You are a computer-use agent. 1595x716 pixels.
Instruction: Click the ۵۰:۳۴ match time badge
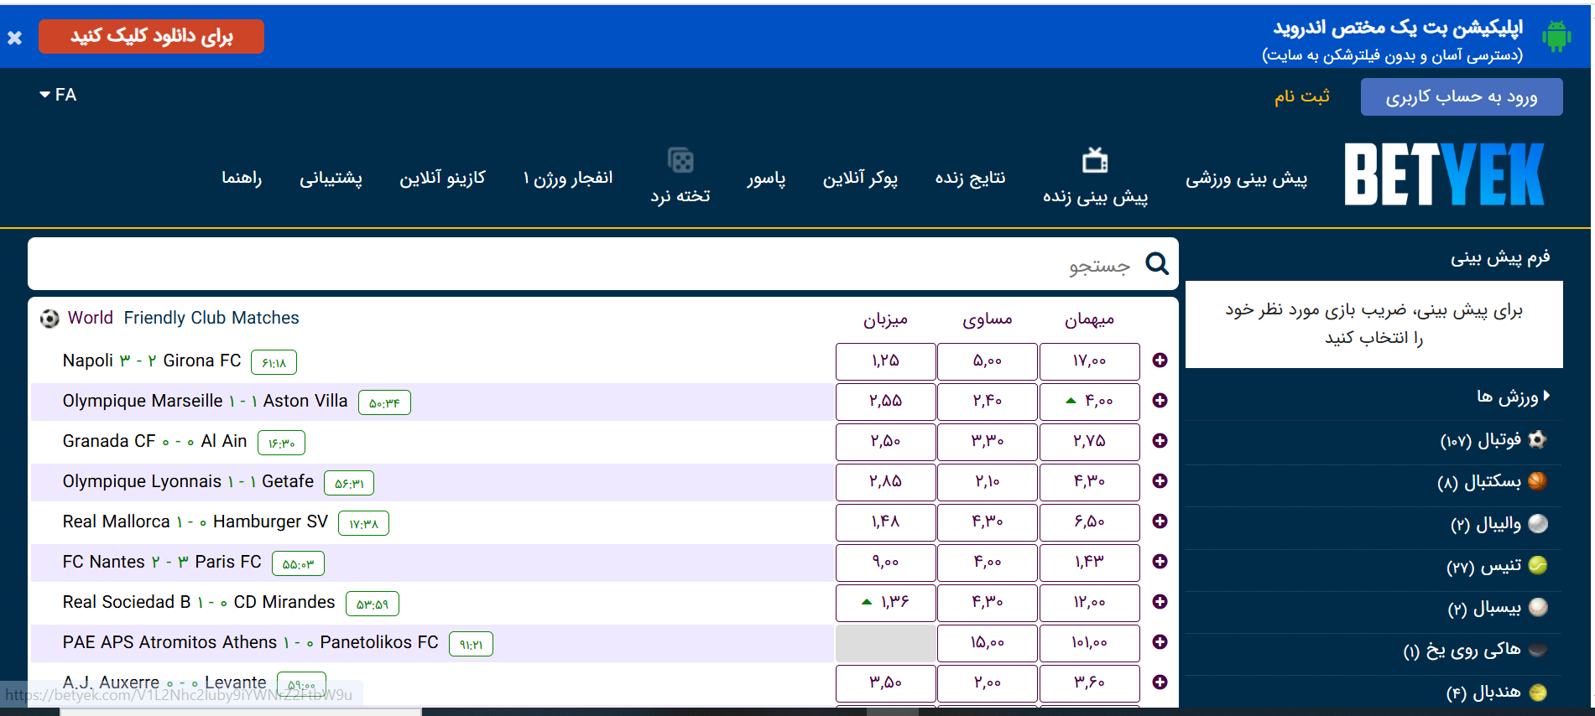tap(384, 402)
